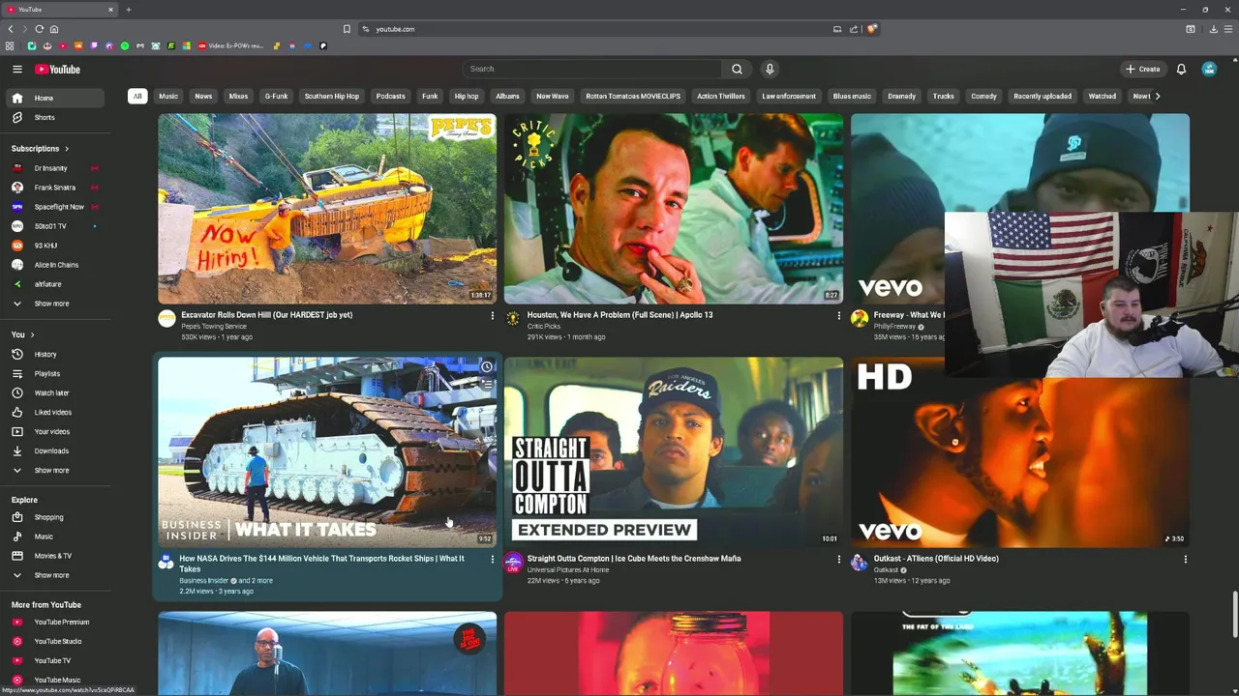Open the account avatar menu
This screenshot has width=1239, height=696.
(1209, 69)
